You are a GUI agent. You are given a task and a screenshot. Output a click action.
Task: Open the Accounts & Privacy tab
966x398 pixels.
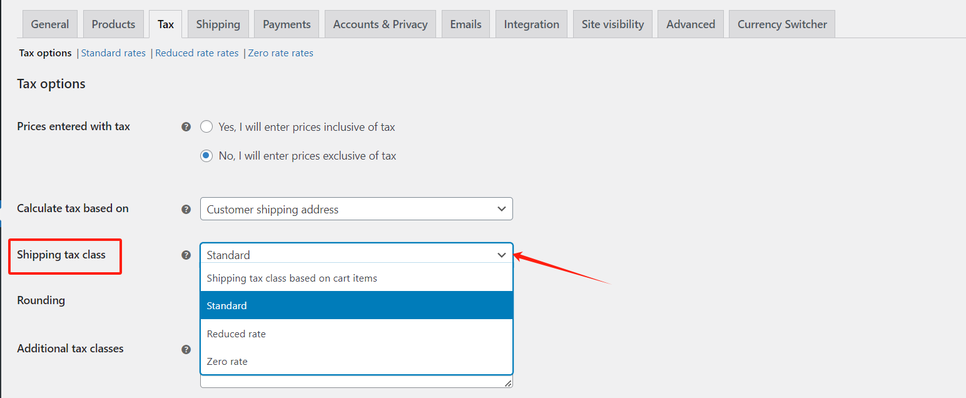380,24
